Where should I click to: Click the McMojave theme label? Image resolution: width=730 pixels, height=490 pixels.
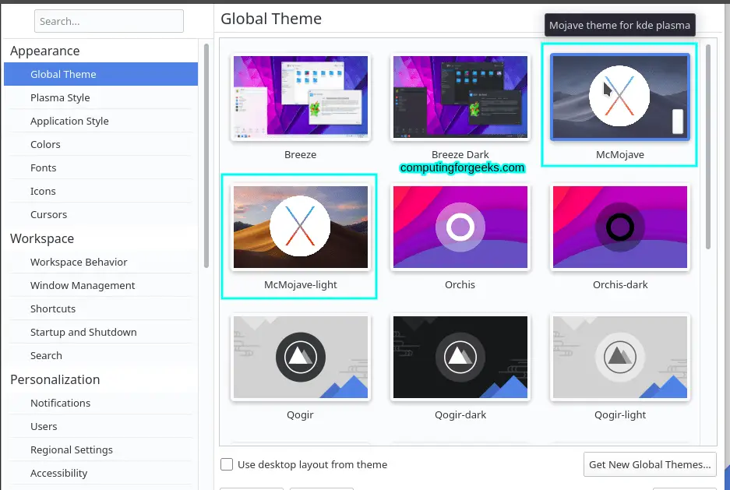(x=619, y=154)
